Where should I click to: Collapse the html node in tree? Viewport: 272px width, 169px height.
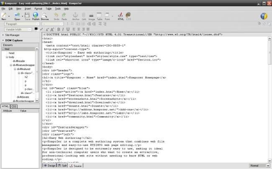coord(3,49)
